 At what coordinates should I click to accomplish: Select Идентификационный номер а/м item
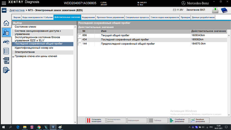click(x=43, y=48)
